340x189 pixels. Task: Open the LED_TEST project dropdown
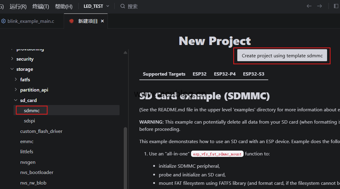pos(96,6)
